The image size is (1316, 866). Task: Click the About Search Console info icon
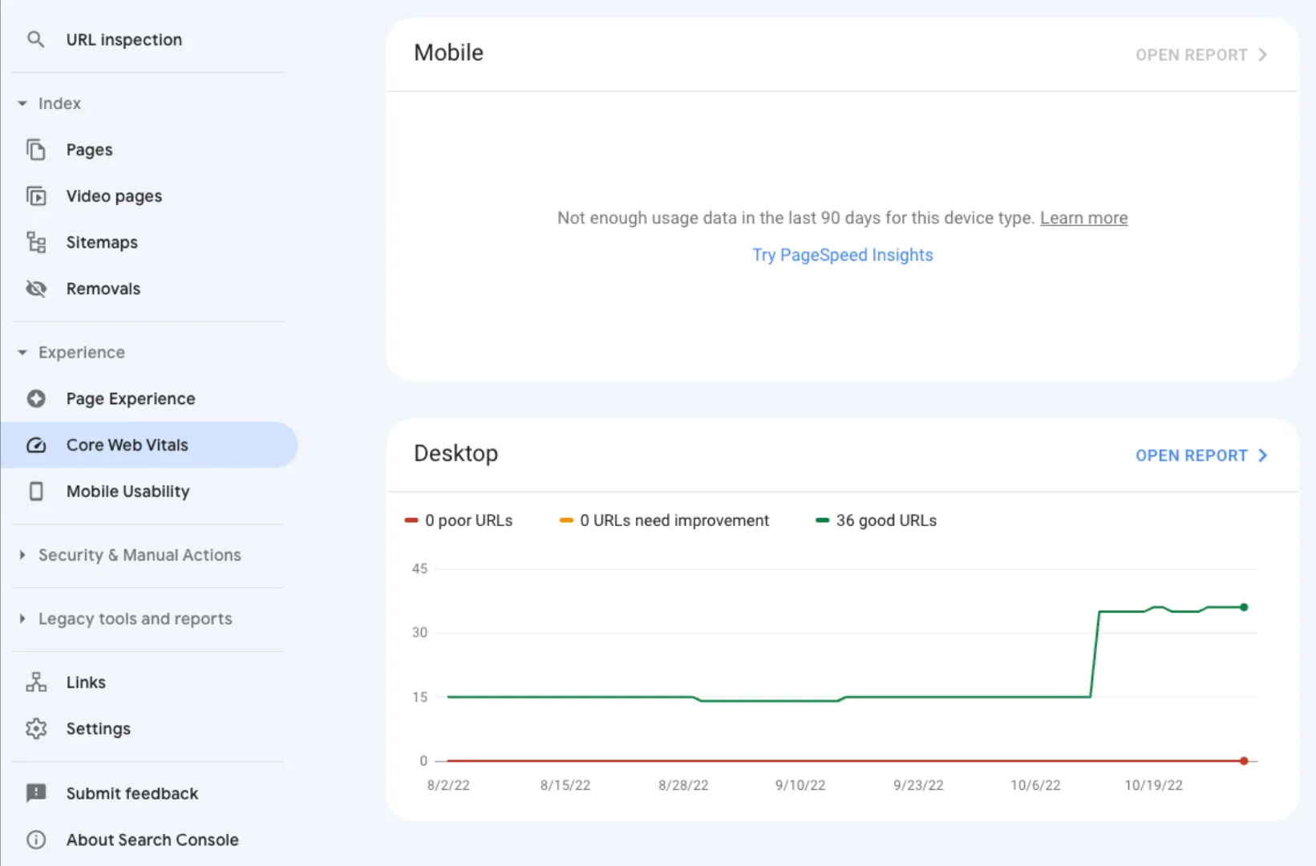click(36, 840)
